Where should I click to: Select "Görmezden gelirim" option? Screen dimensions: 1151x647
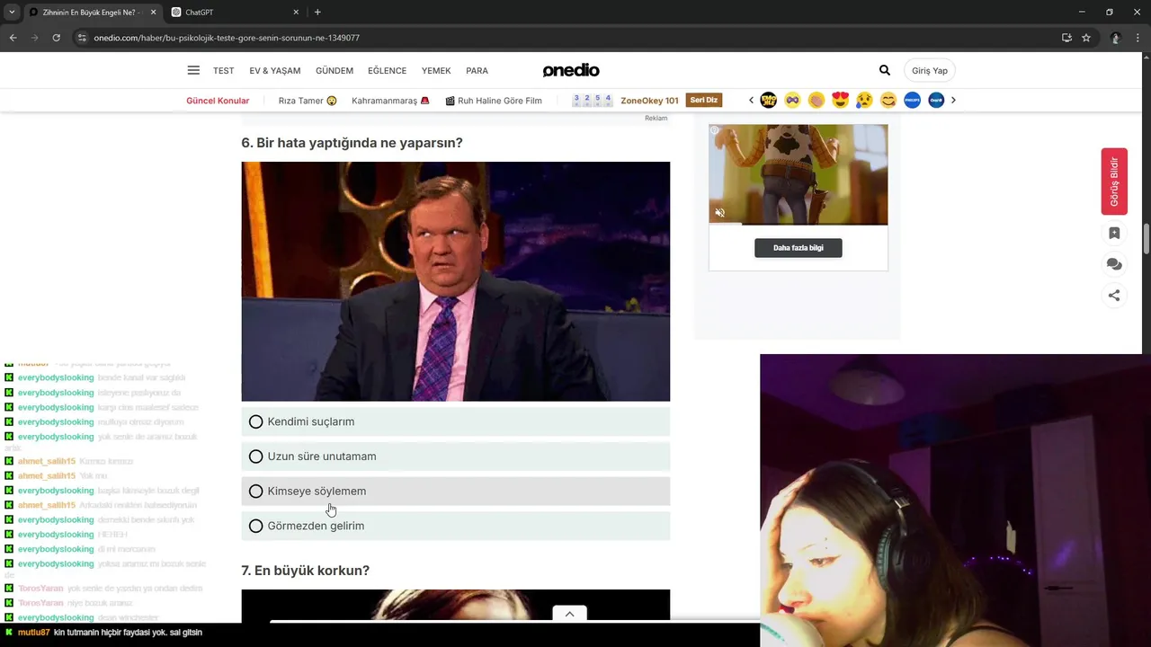click(x=455, y=526)
